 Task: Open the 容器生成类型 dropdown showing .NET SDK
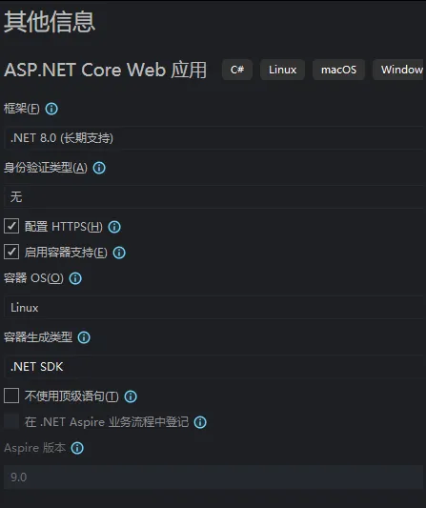click(214, 367)
